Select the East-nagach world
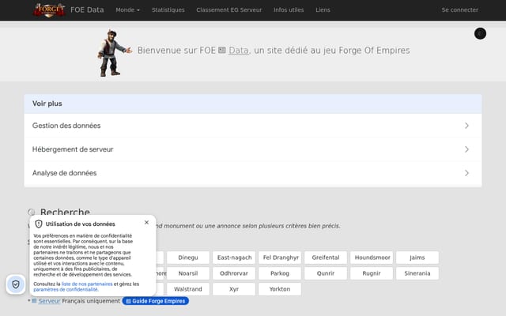This screenshot has width=506, height=316. tap(234, 258)
